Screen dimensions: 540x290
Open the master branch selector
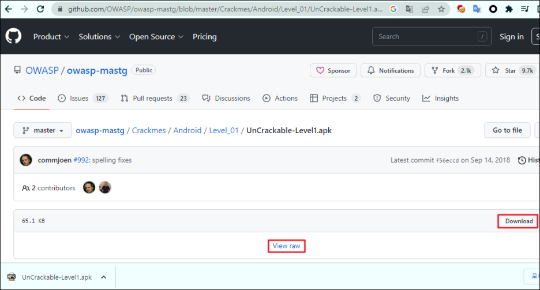(43, 130)
